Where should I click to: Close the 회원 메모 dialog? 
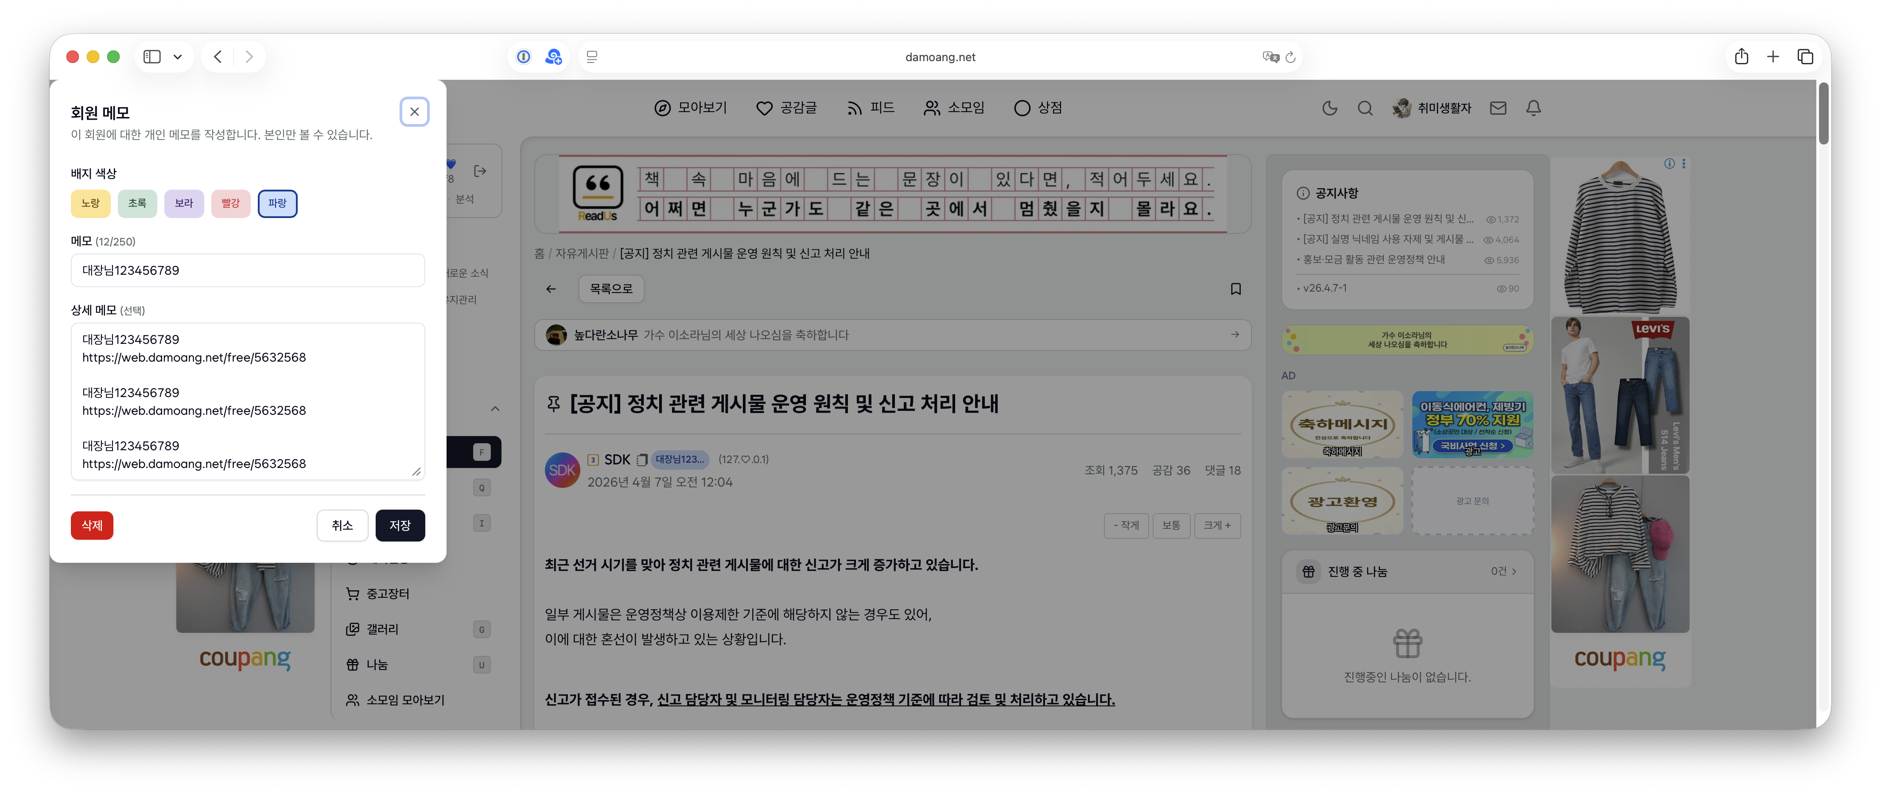(414, 112)
